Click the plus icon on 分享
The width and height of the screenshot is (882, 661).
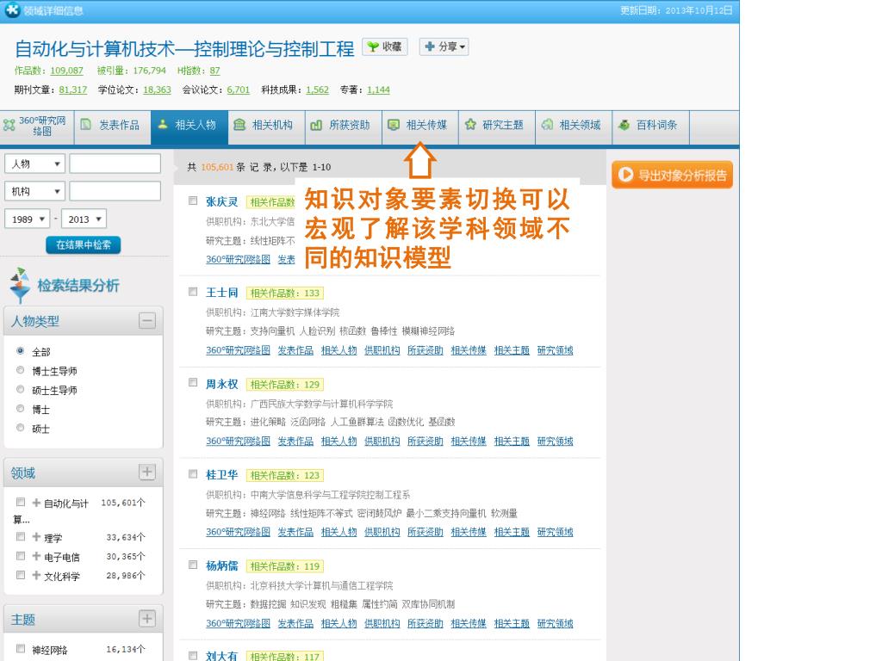(430, 46)
